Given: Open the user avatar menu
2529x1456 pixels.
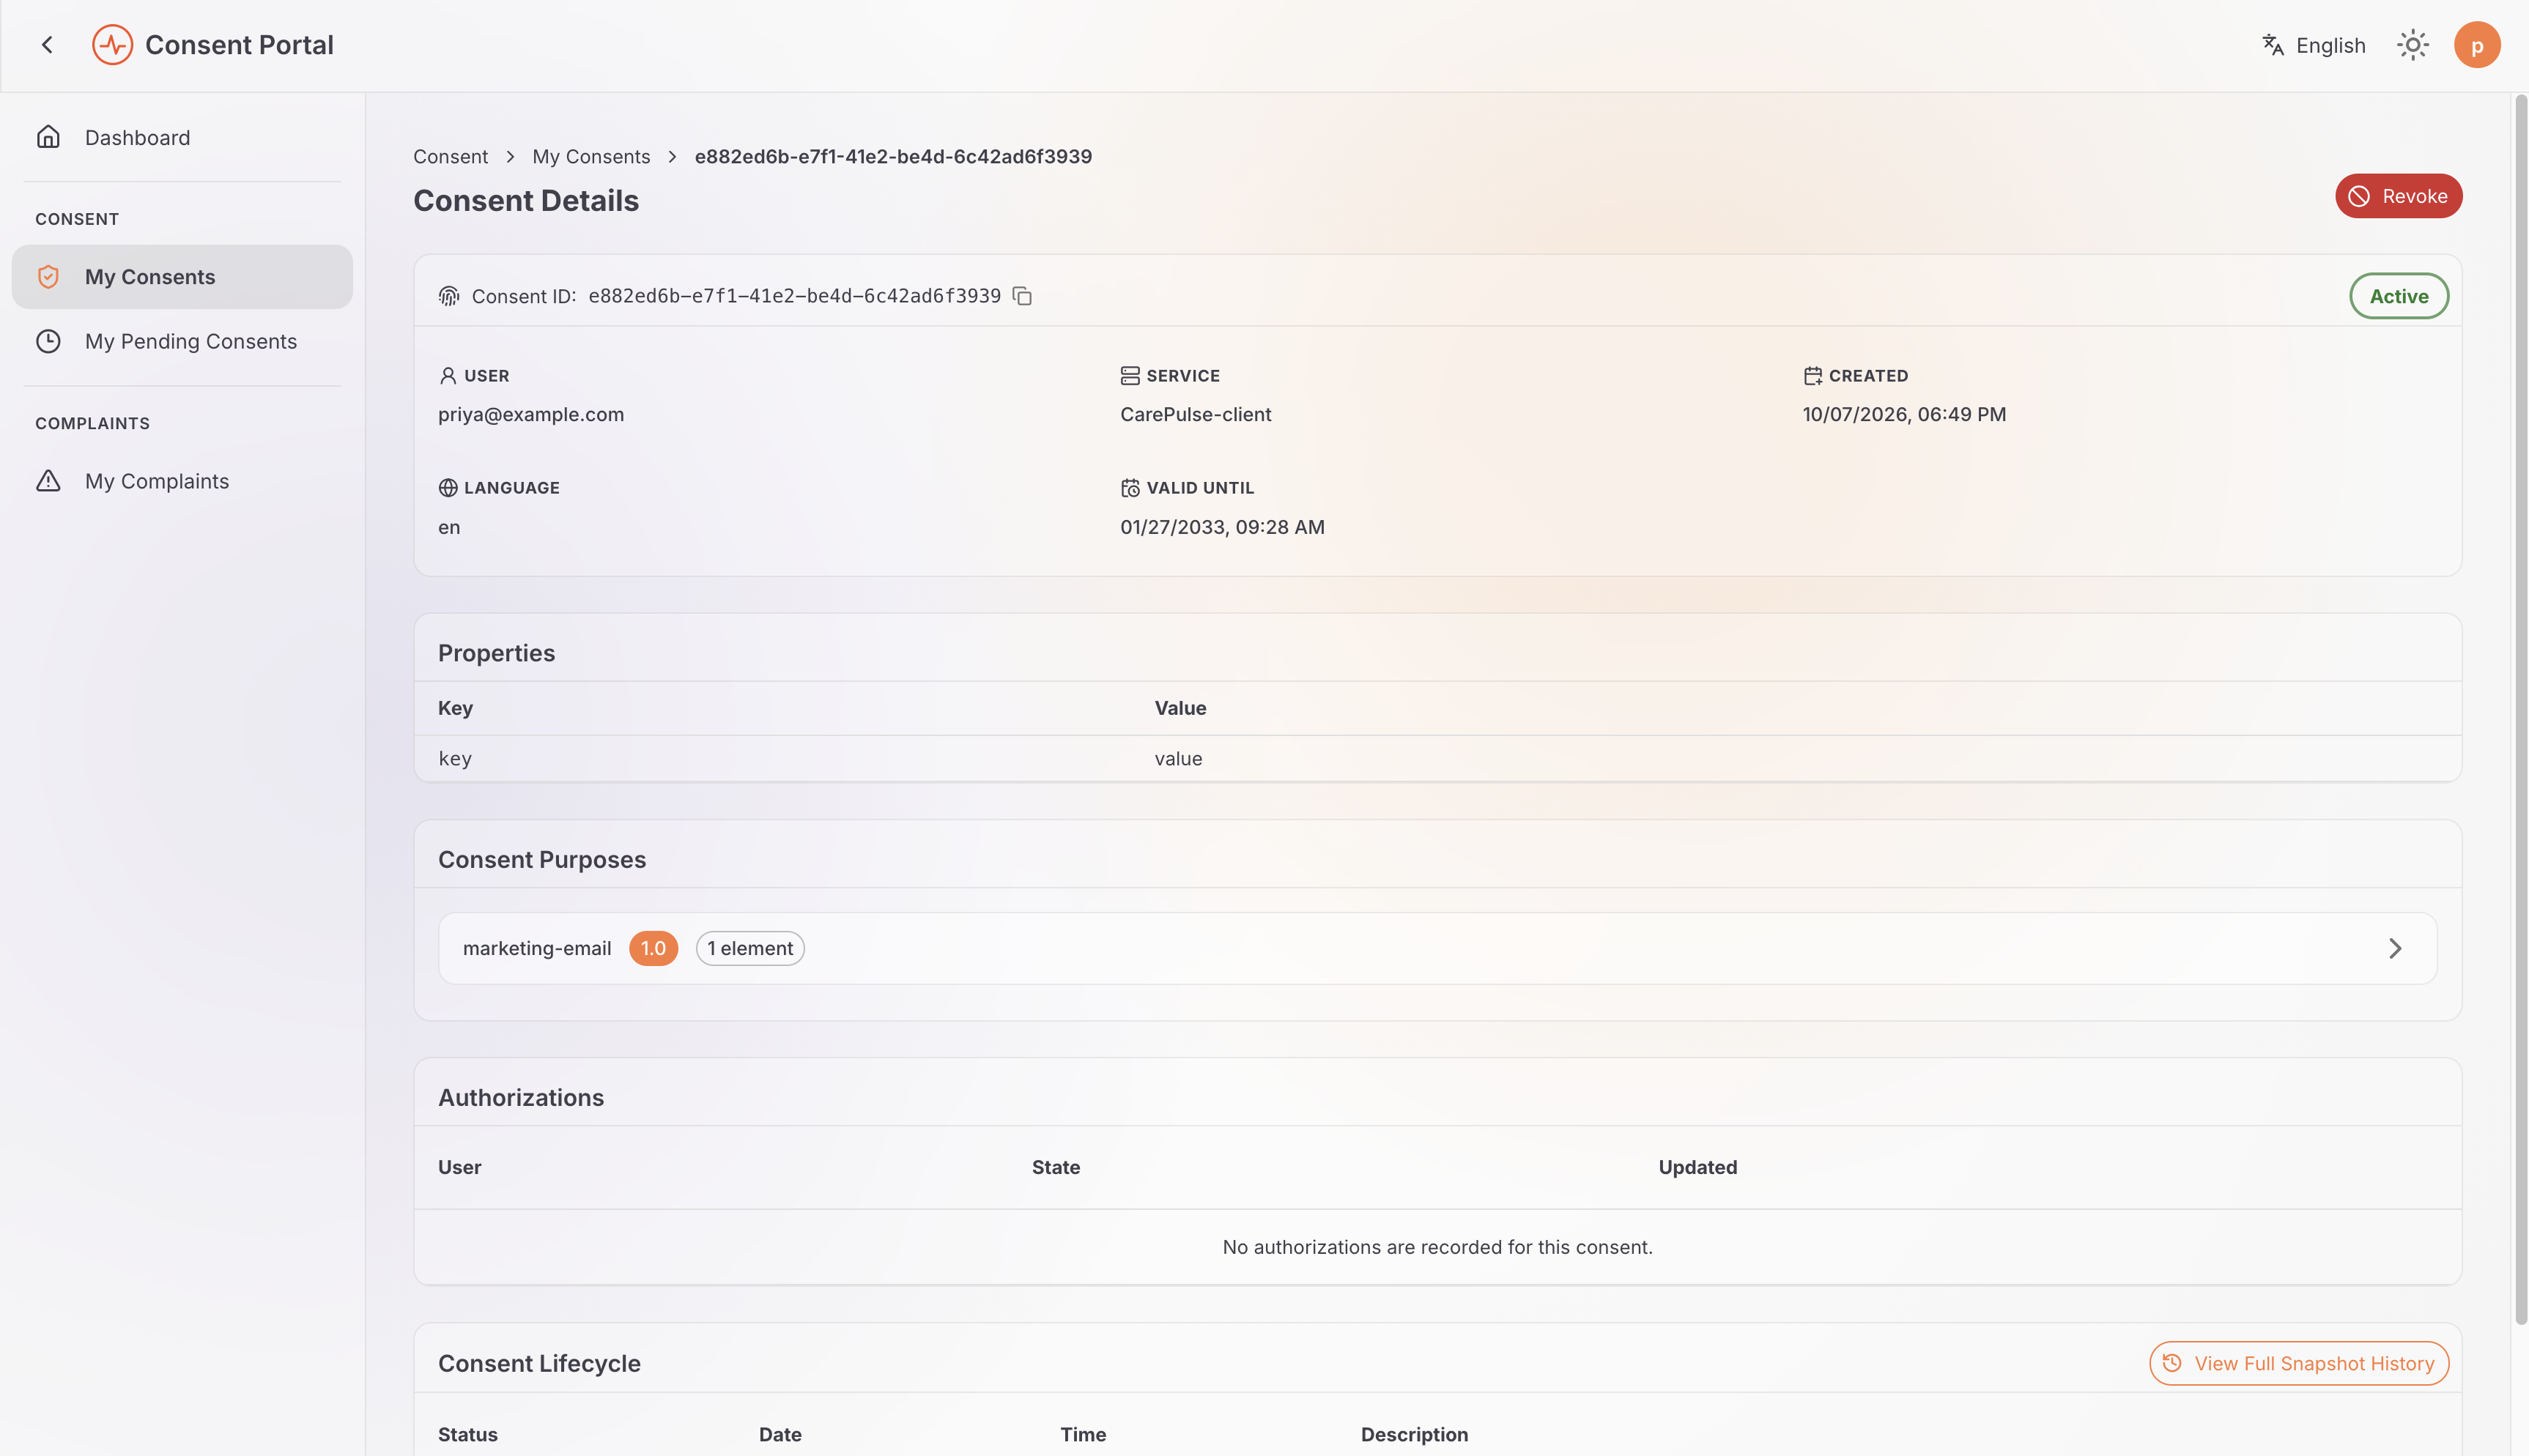Looking at the screenshot, I should tap(2476, 45).
